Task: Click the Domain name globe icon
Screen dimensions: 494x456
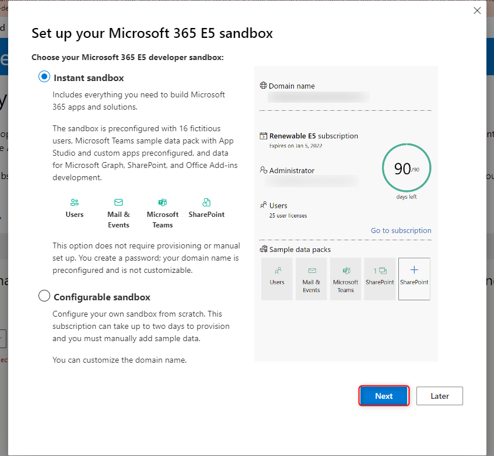Action: tap(263, 85)
